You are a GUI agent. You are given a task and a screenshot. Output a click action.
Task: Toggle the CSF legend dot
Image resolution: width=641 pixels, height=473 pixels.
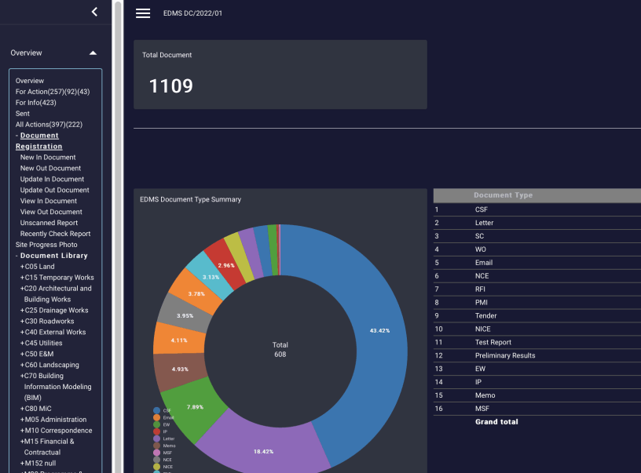(157, 410)
